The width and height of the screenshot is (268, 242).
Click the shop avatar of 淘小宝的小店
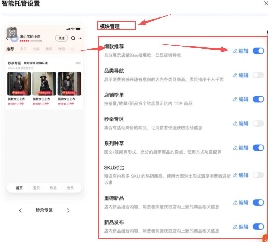point(15,38)
